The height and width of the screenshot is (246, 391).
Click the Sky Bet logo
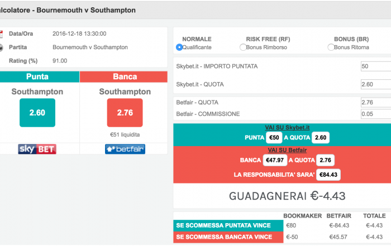point(37,149)
